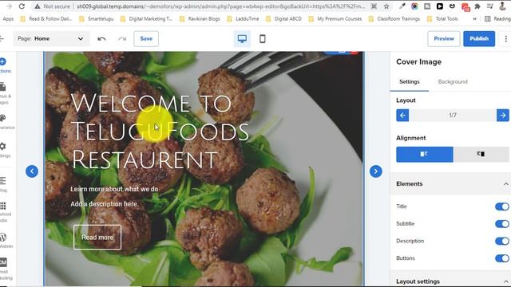
Task: Click the Read more cover button
Action: (97, 238)
